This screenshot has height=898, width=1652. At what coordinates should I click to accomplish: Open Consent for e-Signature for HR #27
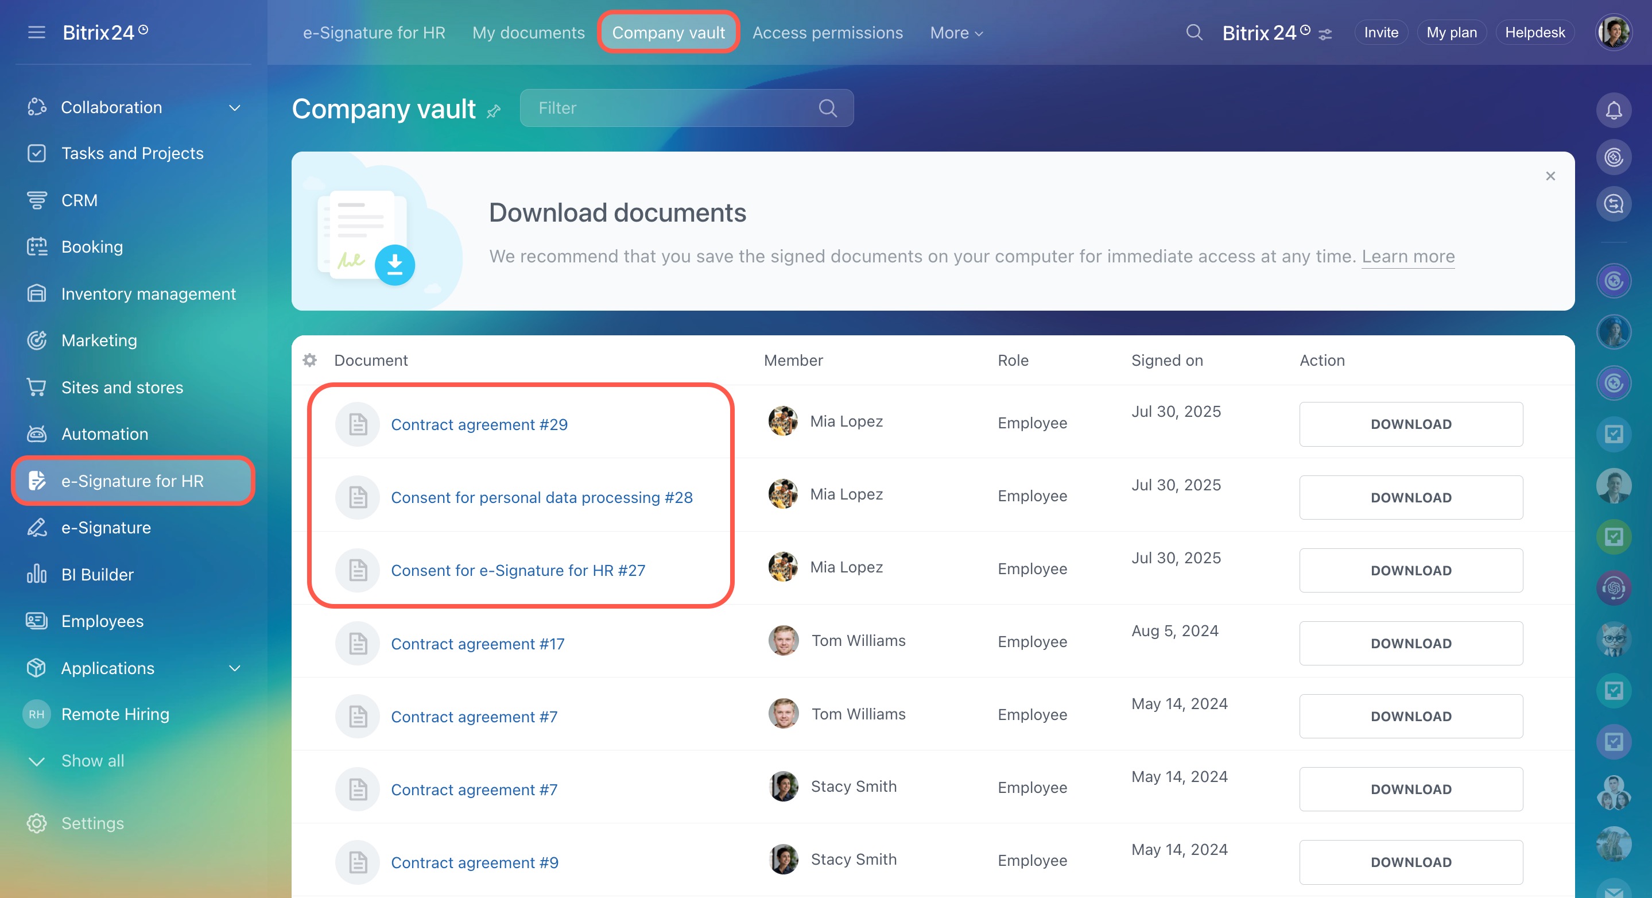(x=518, y=571)
